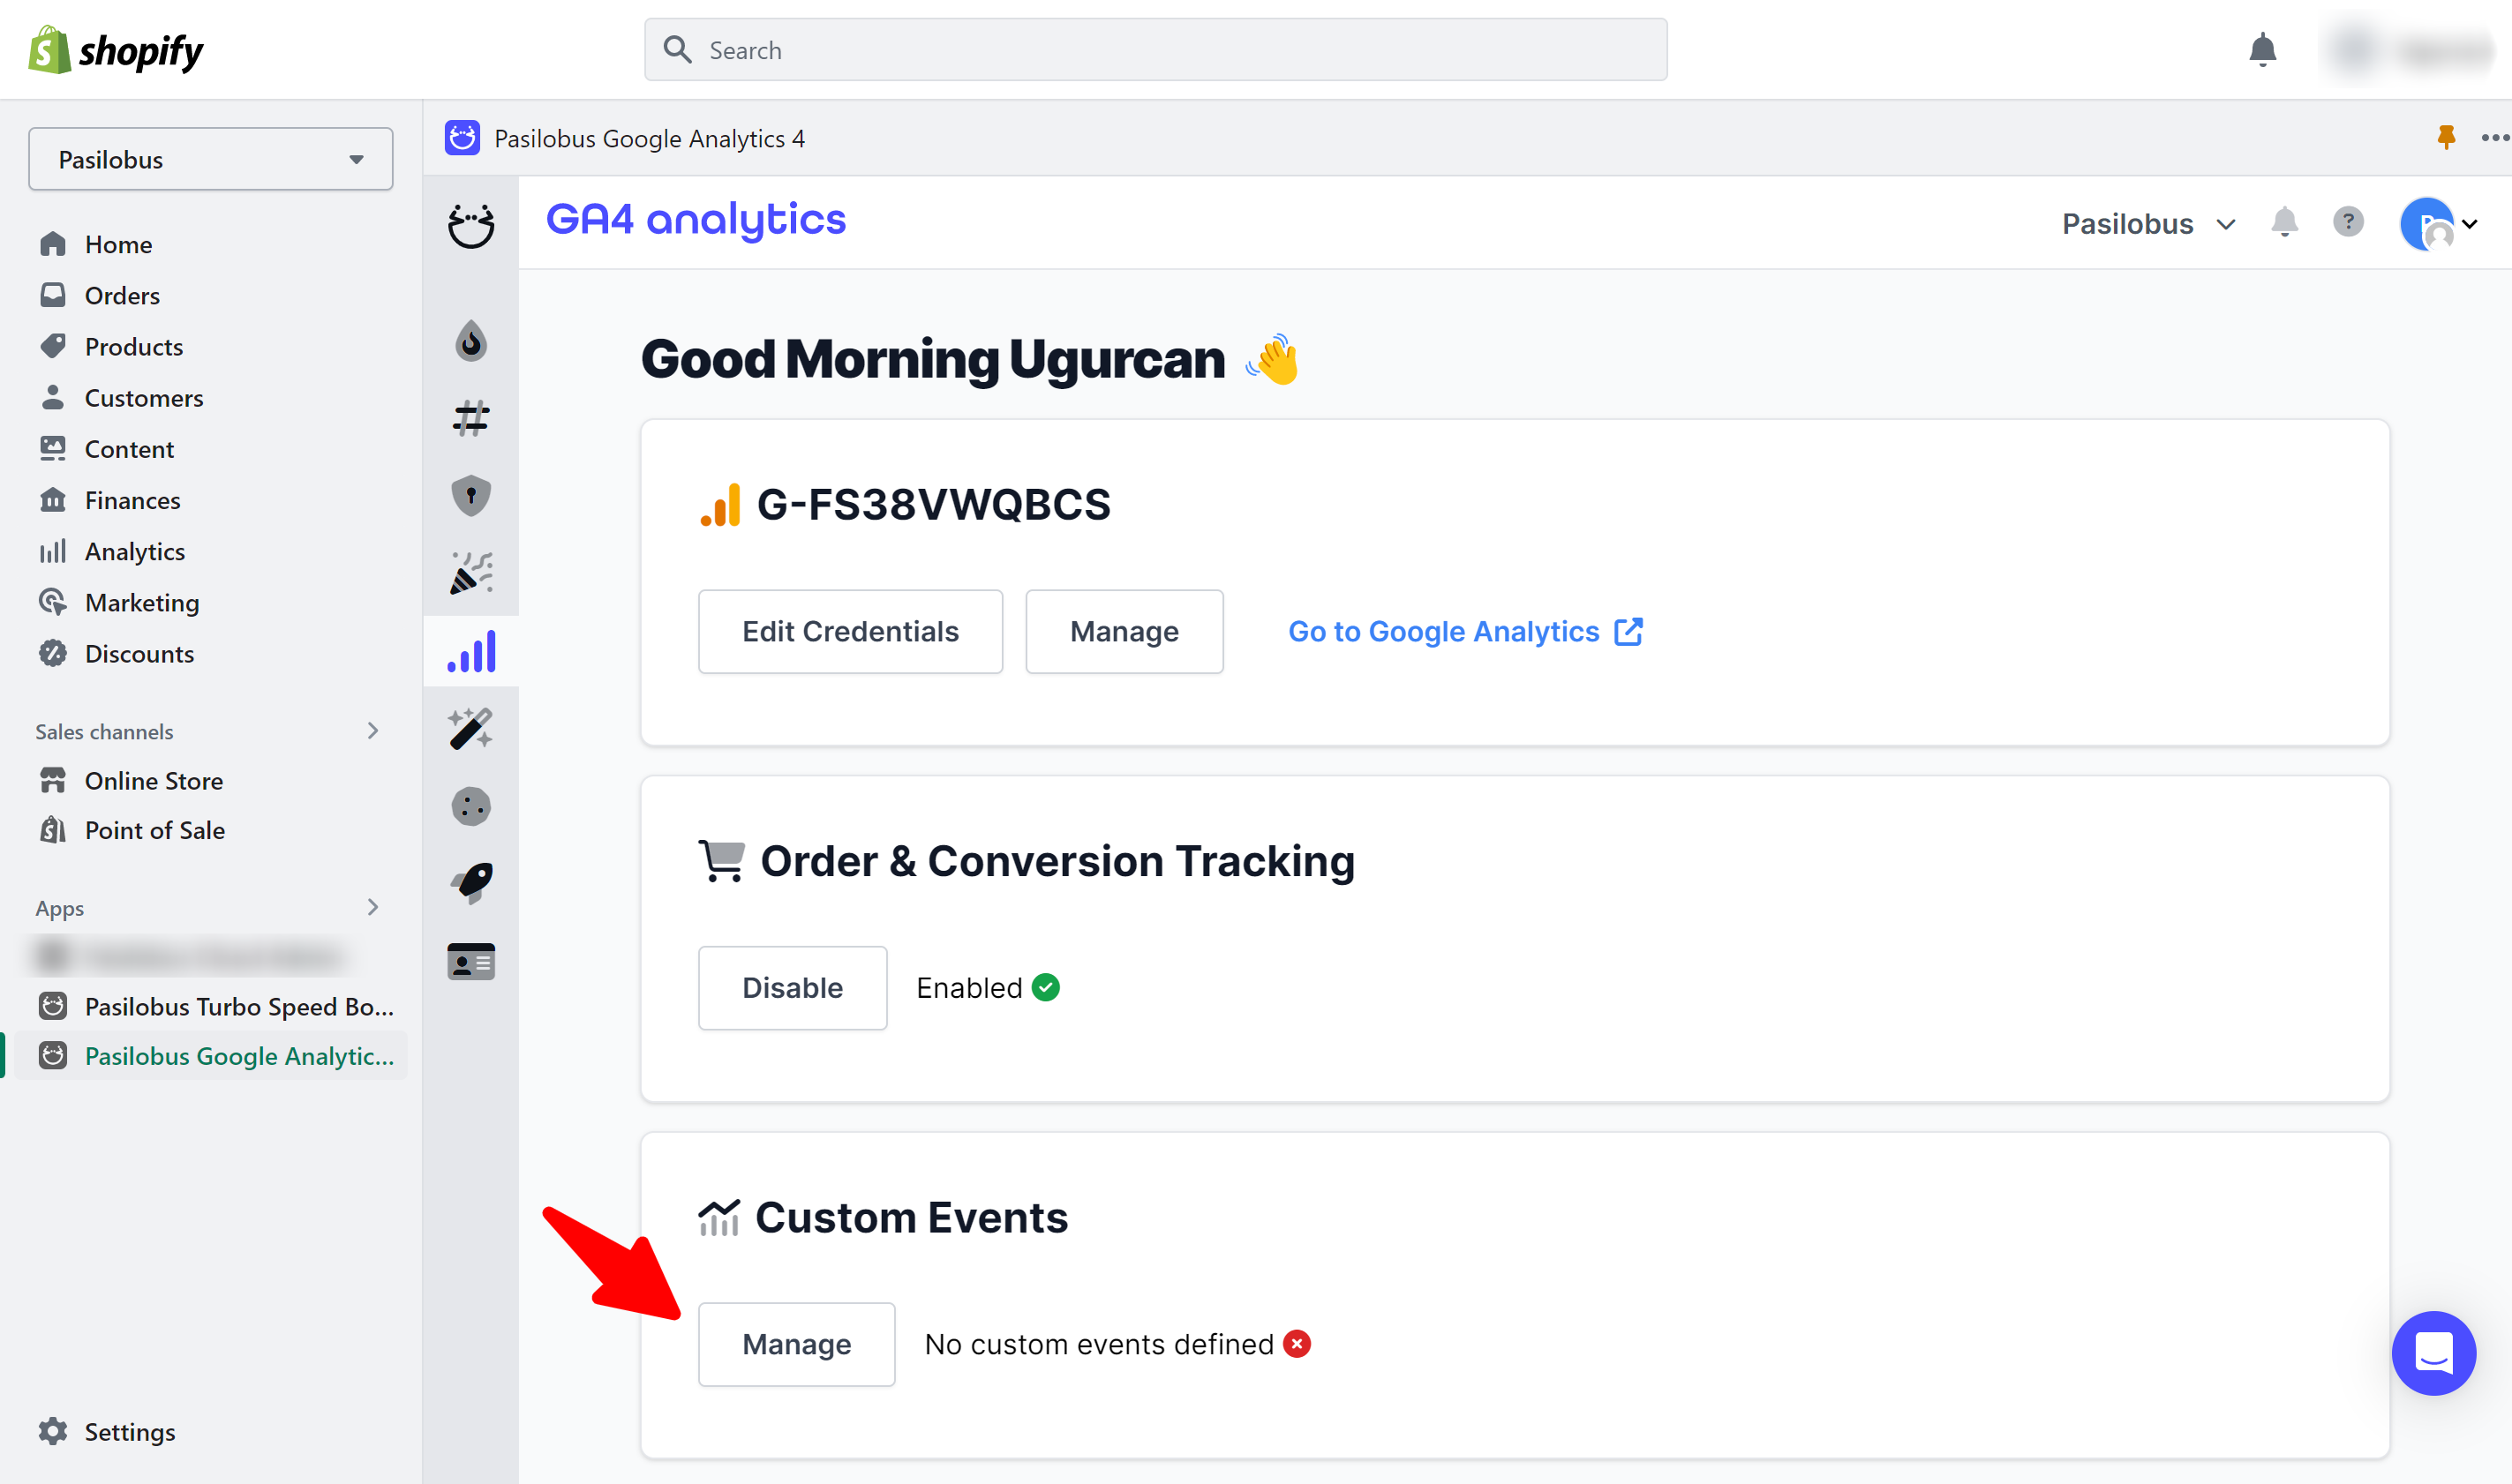This screenshot has height=1484, width=2512.
Task: Click the orange pin icon
Action: (2445, 138)
